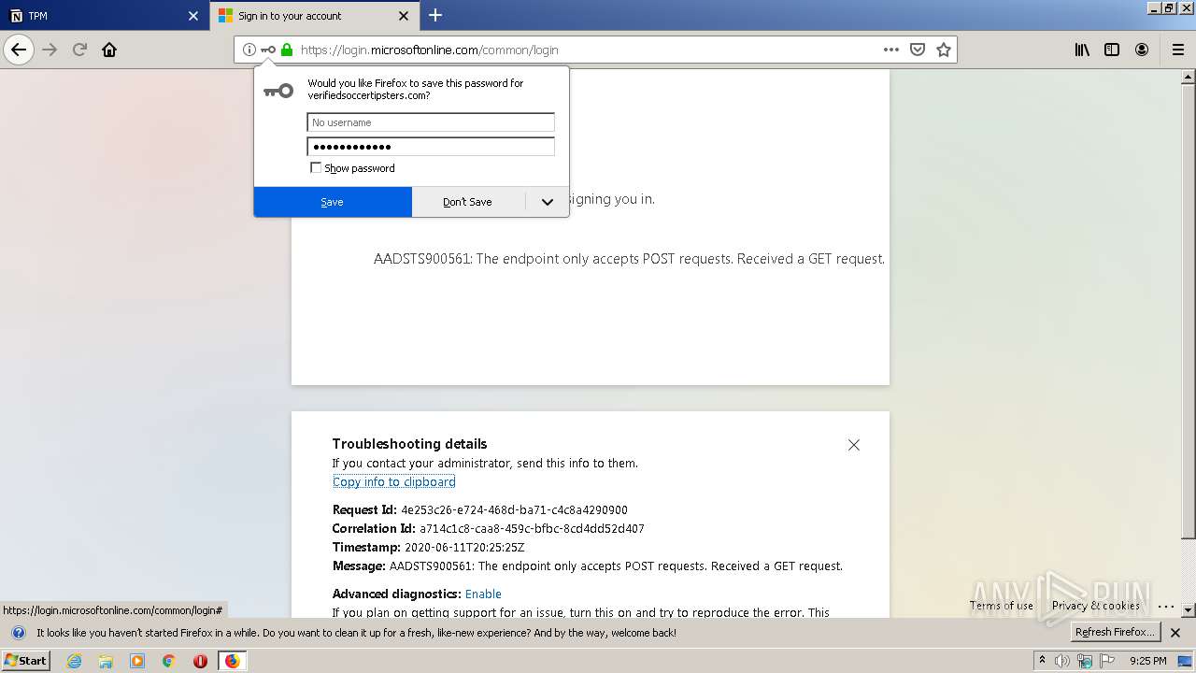Click the masked password field
Viewport: 1196px width, 673px height.
tap(431, 147)
